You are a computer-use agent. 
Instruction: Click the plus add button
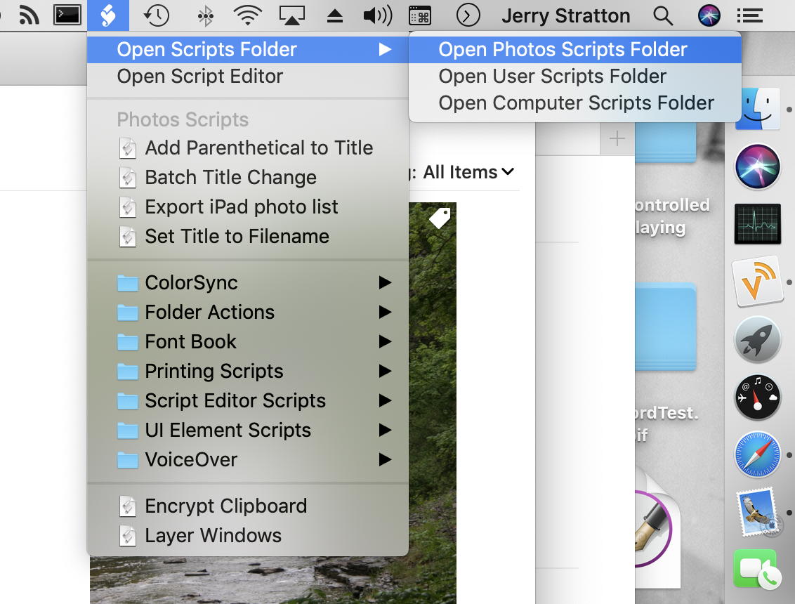tap(617, 139)
